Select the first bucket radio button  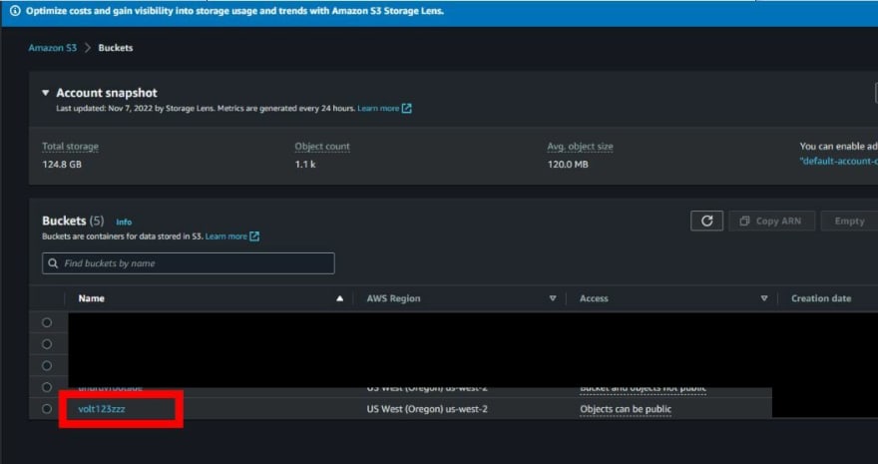point(47,323)
